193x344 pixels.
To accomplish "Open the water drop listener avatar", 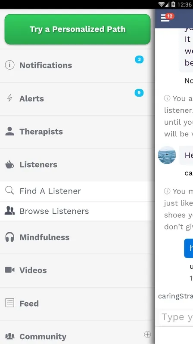I will (x=167, y=155).
